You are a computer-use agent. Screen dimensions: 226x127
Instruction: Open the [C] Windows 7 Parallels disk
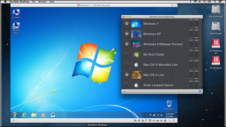(216, 63)
